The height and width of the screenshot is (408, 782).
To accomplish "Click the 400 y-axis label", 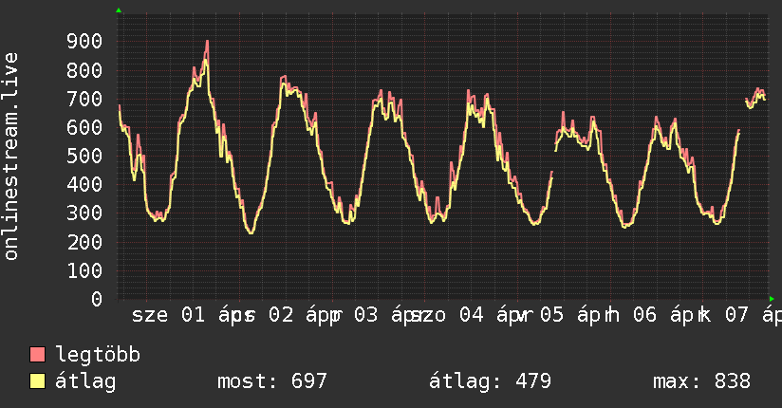I will coord(84,184).
